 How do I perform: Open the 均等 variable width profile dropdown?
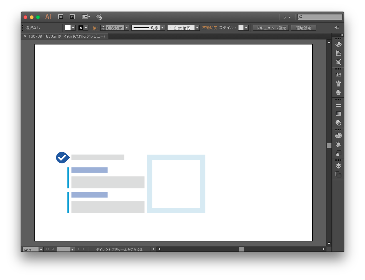point(162,28)
